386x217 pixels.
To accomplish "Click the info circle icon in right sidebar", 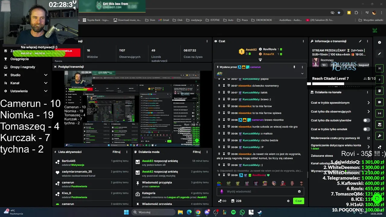I will tap(380, 42).
